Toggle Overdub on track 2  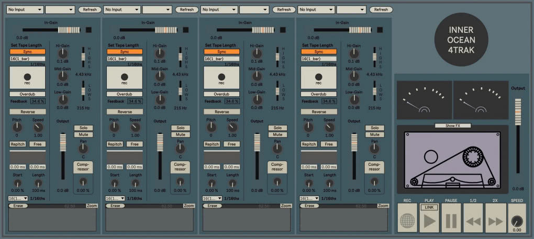pyautogui.click(x=124, y=94)
